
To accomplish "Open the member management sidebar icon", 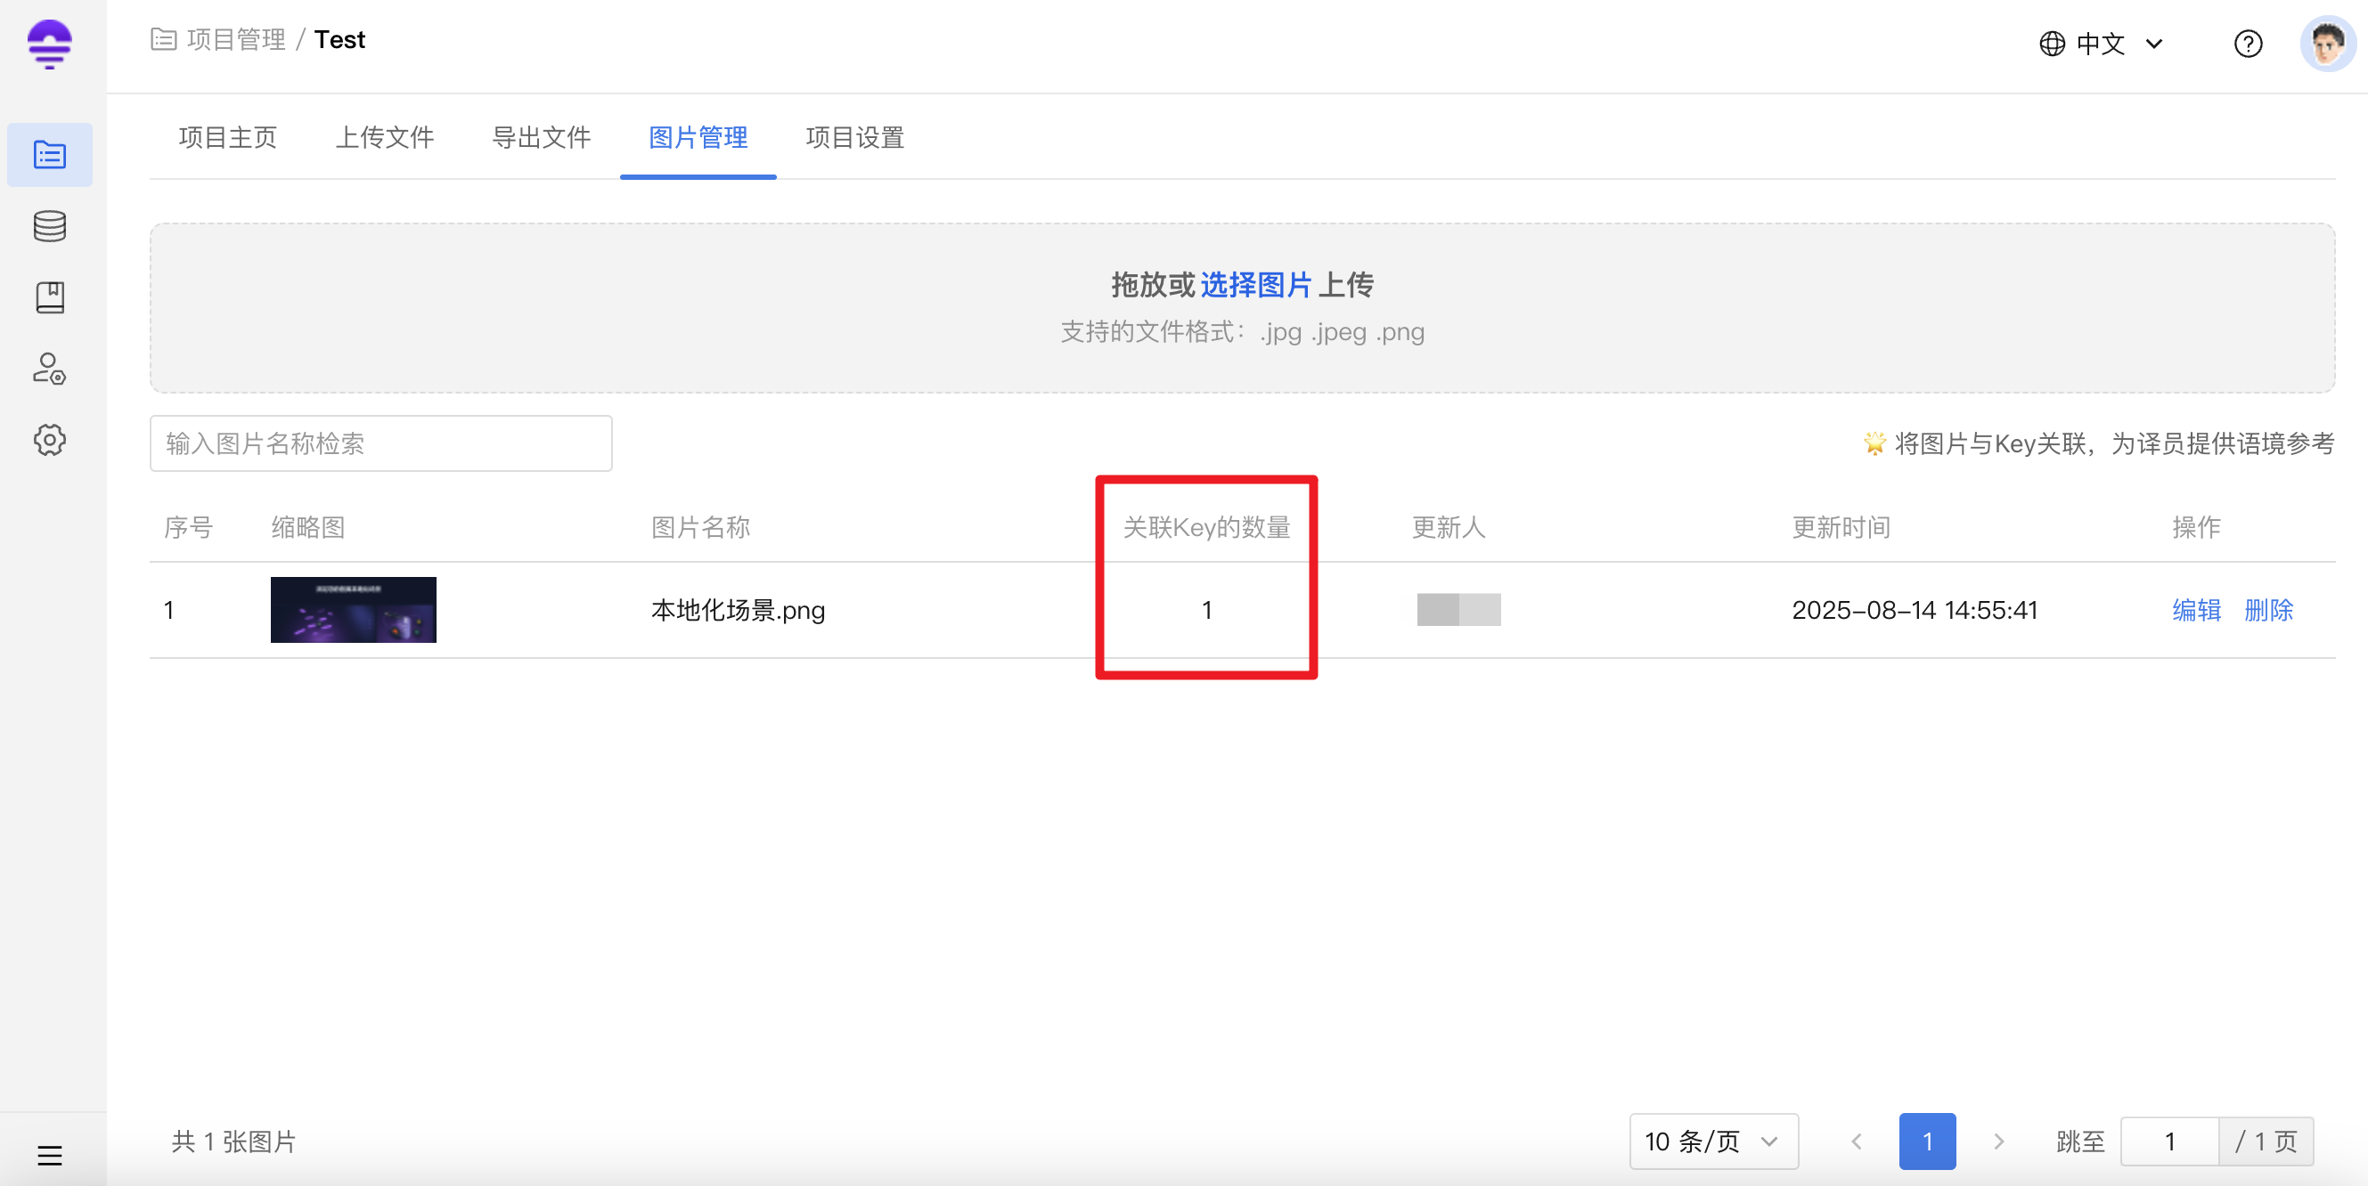I will (x=50, y=369).
